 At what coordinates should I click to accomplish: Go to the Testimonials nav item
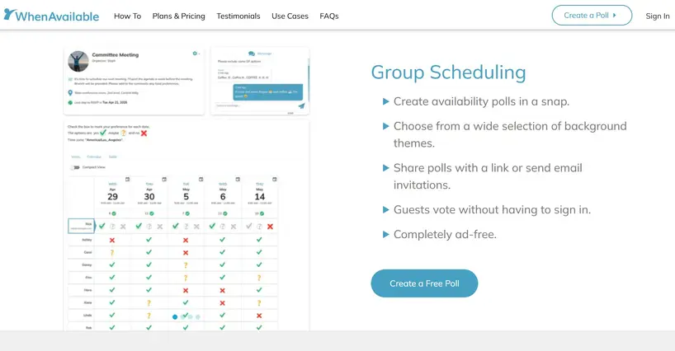238,16
